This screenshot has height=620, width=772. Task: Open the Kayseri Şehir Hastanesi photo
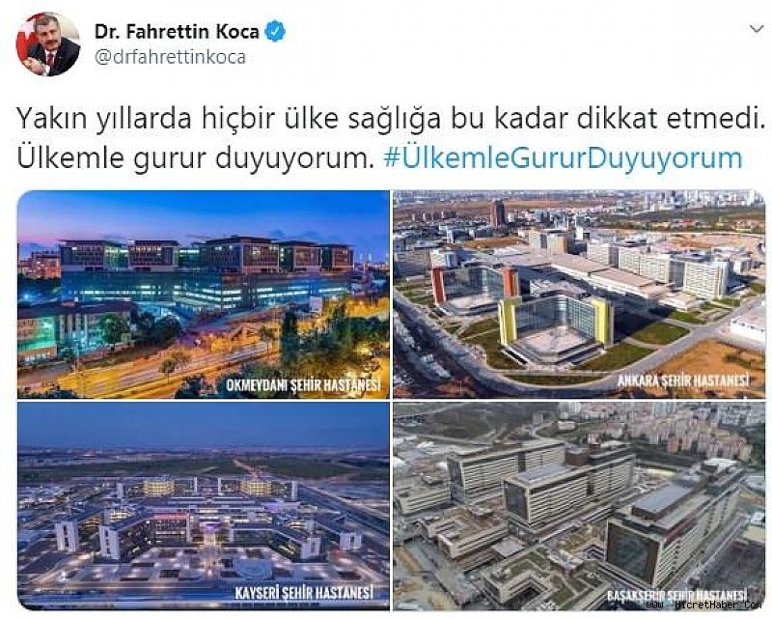click(204, 506)
